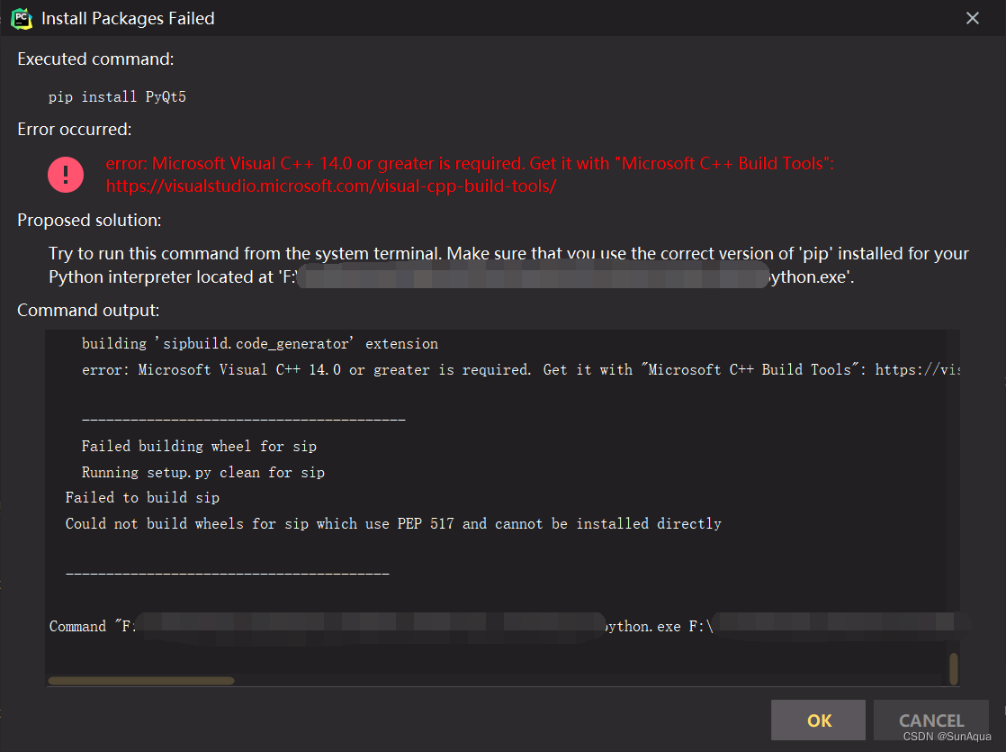Close the Install Packages Failed dialog
1006x752 pixels.
pyautogui.click(x=972, y=18)
